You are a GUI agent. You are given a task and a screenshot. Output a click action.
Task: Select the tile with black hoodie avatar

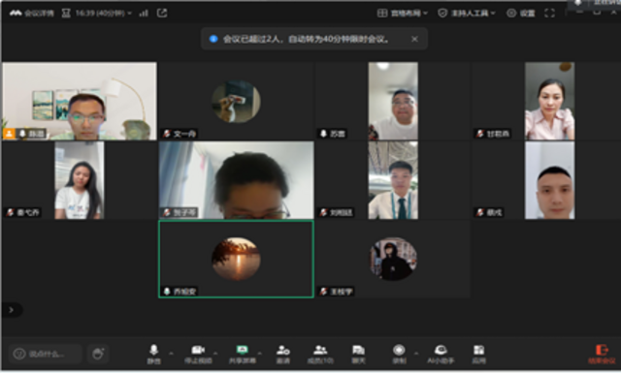click(393, 259)
